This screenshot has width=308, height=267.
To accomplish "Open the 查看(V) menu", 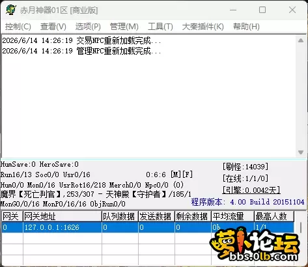I will point(53,27).
